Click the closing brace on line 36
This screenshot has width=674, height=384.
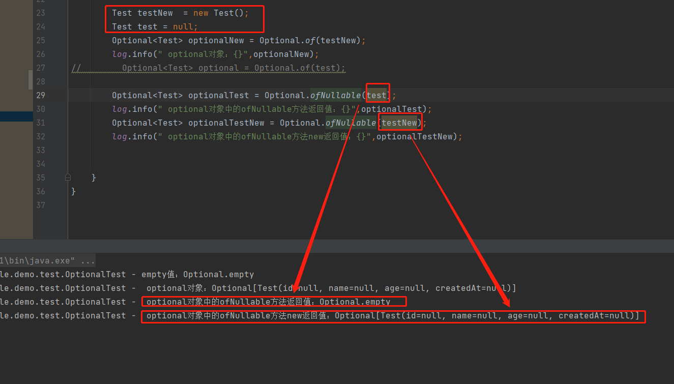[x=74, y=191]
